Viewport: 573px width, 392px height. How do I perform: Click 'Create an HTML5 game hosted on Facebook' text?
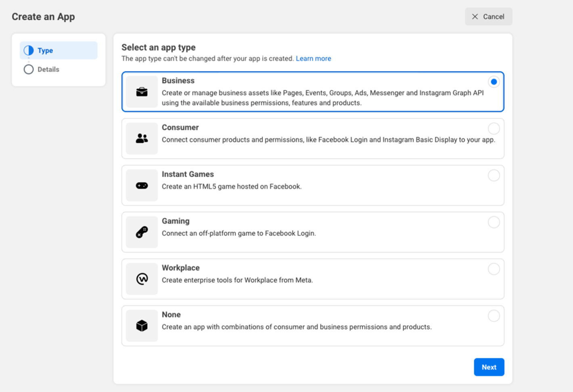click(232, 187)
